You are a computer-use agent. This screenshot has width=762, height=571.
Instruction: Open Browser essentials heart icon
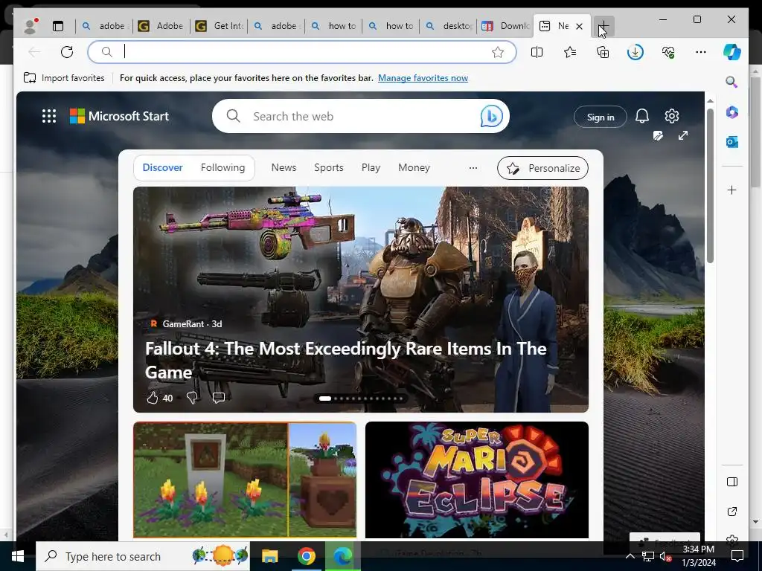pyautogui.click(x=668, y=52)
